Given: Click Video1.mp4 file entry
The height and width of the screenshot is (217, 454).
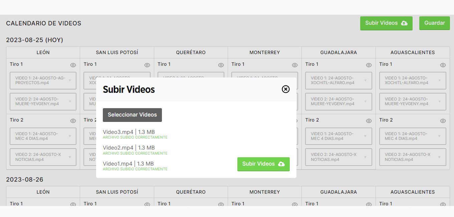Looking at the screenshot, I should point(128,164).
